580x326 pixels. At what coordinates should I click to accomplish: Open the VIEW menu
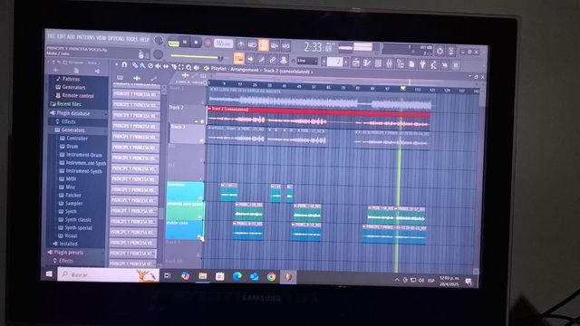pos(101,37)
